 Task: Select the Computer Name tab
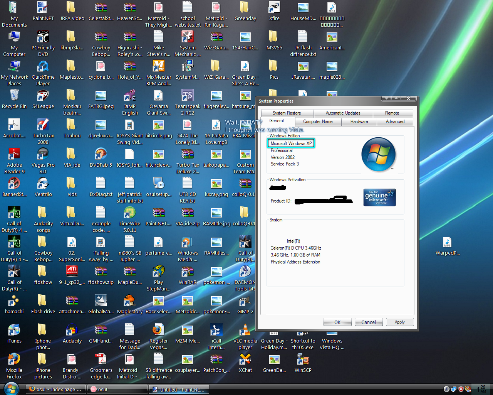(x=318, y=122)
